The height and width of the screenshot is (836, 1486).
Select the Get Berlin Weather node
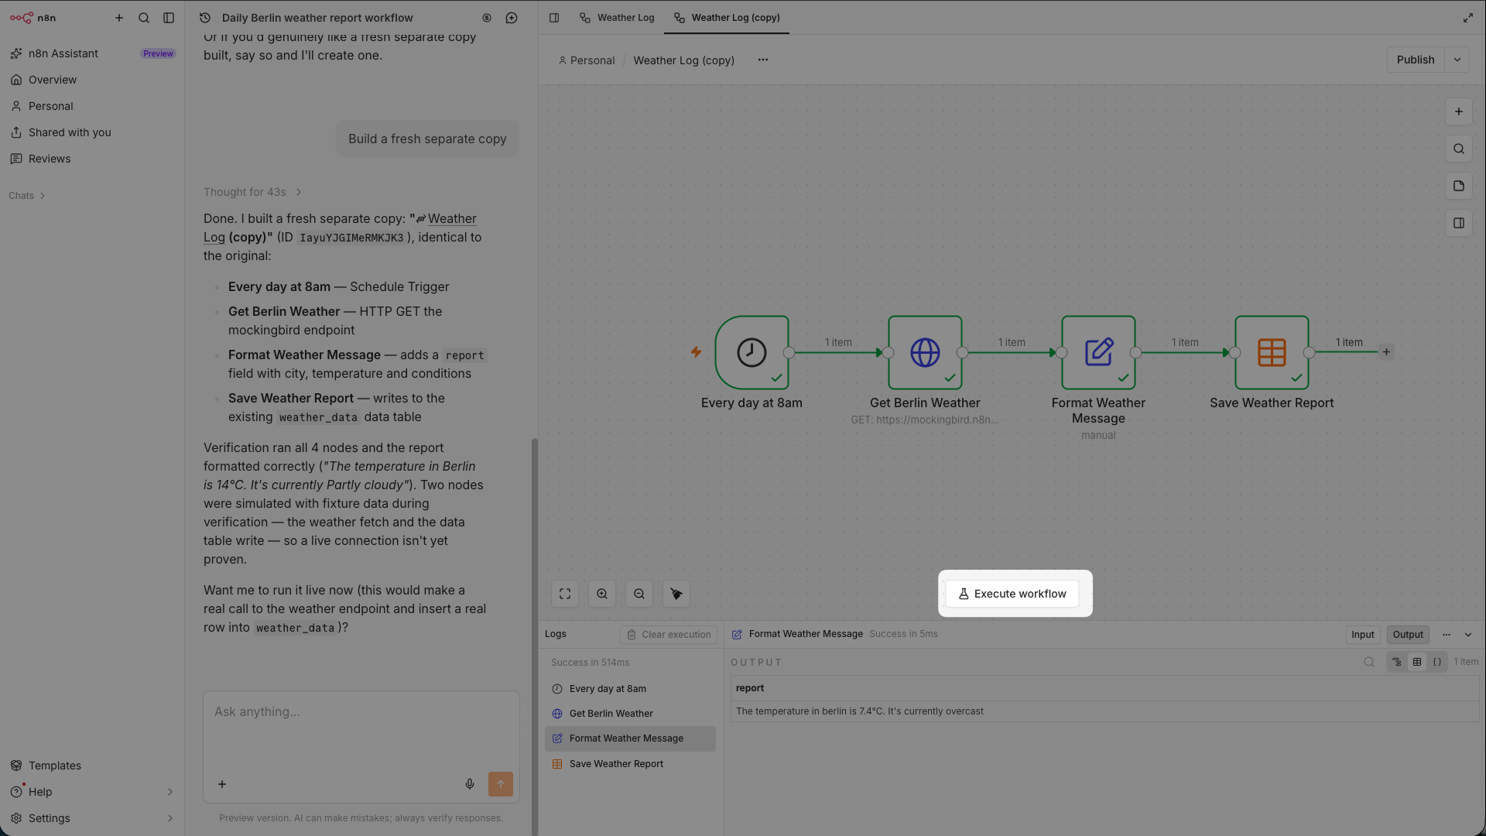point(925,352)
